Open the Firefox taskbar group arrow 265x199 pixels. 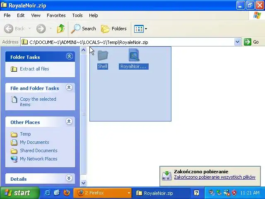129,193
